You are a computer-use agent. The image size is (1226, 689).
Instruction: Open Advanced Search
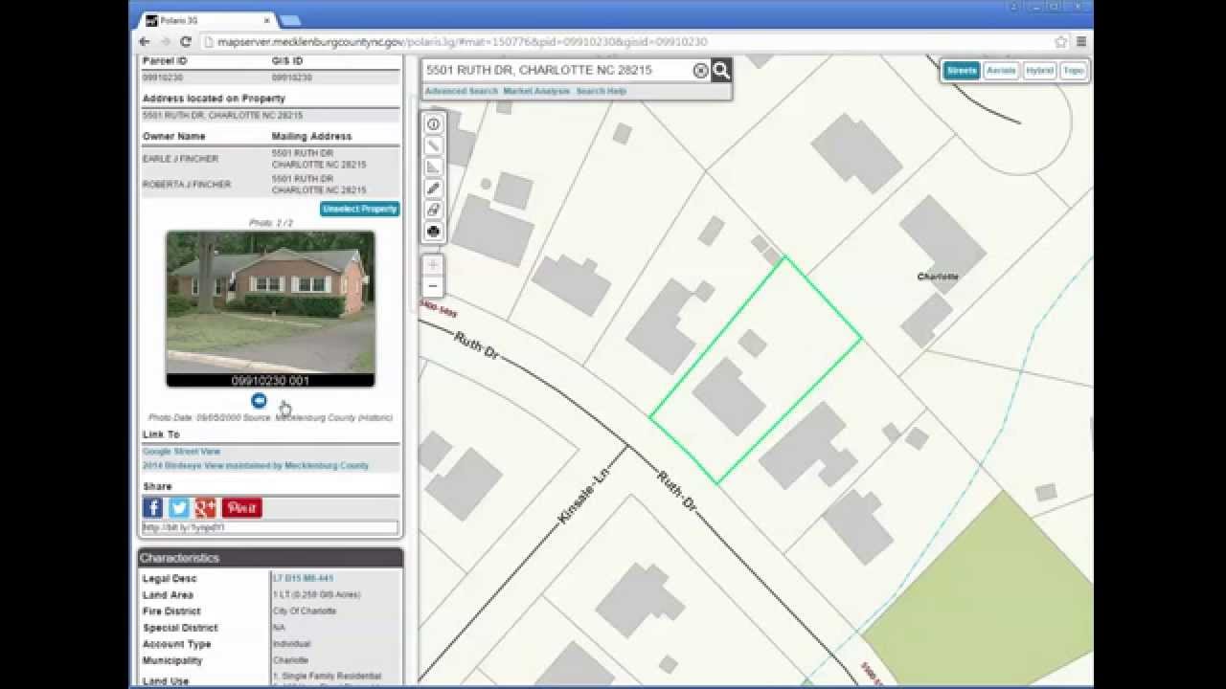[x=462, y=91]
